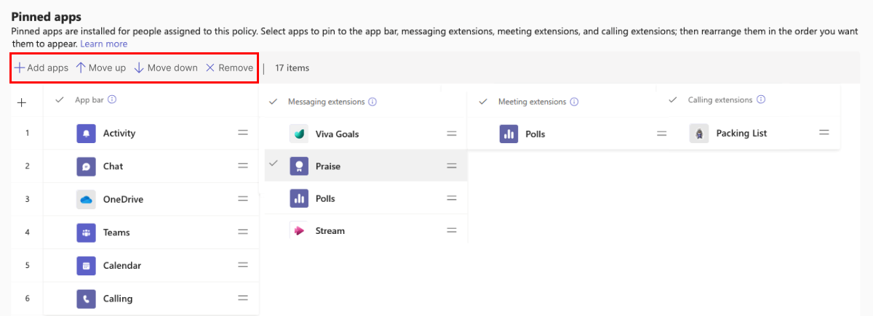The image size is (873, 316).
Task: Click the Calendar app icon
Action: tap(87, 266)
